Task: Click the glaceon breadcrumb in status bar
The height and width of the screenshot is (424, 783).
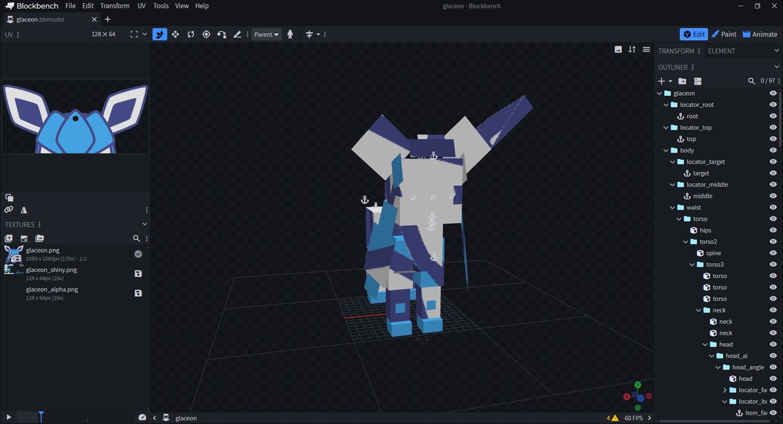Action: click(186, 418)
